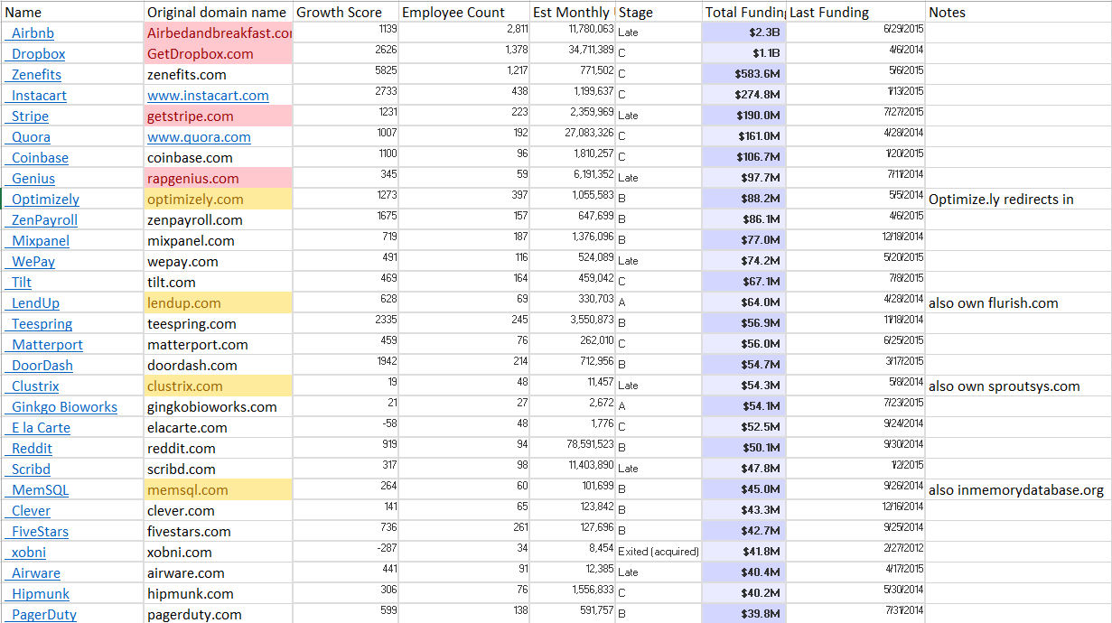
Task: Open the Ginkgo Bioworks company link
Action: [64, 407]
